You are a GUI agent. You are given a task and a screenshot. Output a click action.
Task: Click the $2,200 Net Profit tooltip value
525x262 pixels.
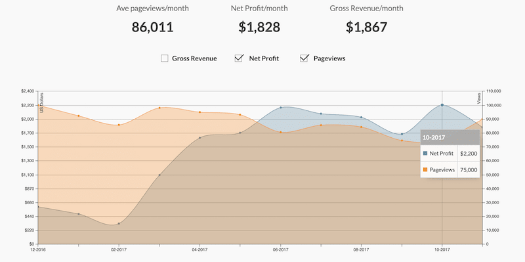[469, 154]
